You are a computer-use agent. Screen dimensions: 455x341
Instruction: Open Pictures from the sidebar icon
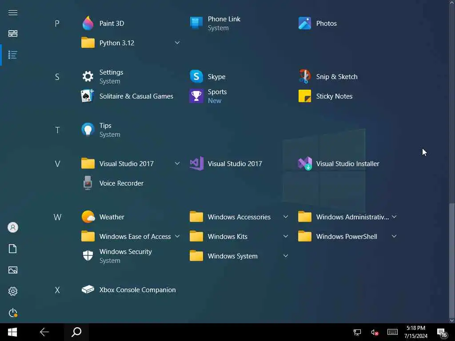tap(13, 270)
